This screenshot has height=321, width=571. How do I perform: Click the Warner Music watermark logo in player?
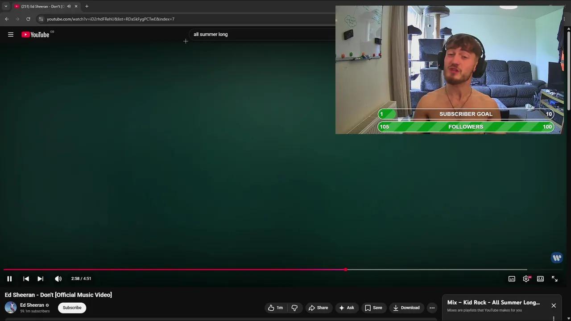(557, 258)
